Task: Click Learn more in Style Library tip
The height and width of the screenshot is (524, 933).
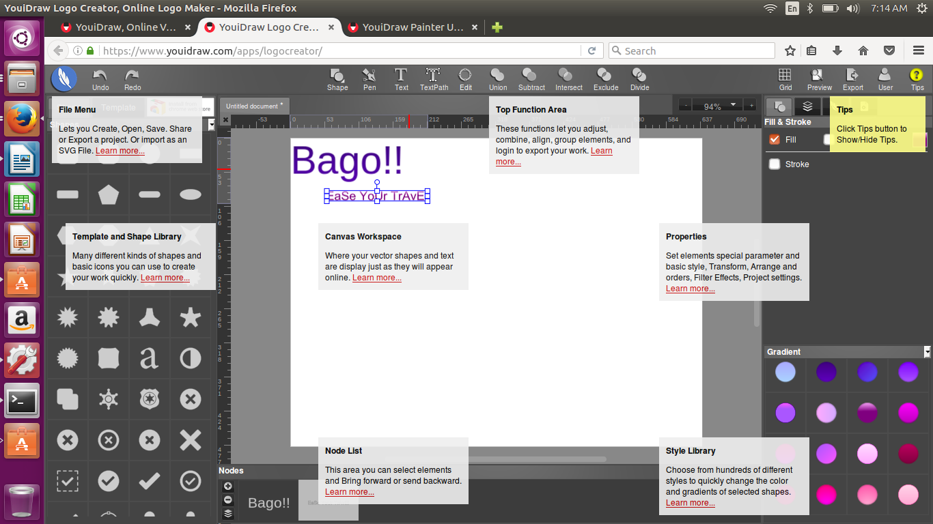Action: 691,503
